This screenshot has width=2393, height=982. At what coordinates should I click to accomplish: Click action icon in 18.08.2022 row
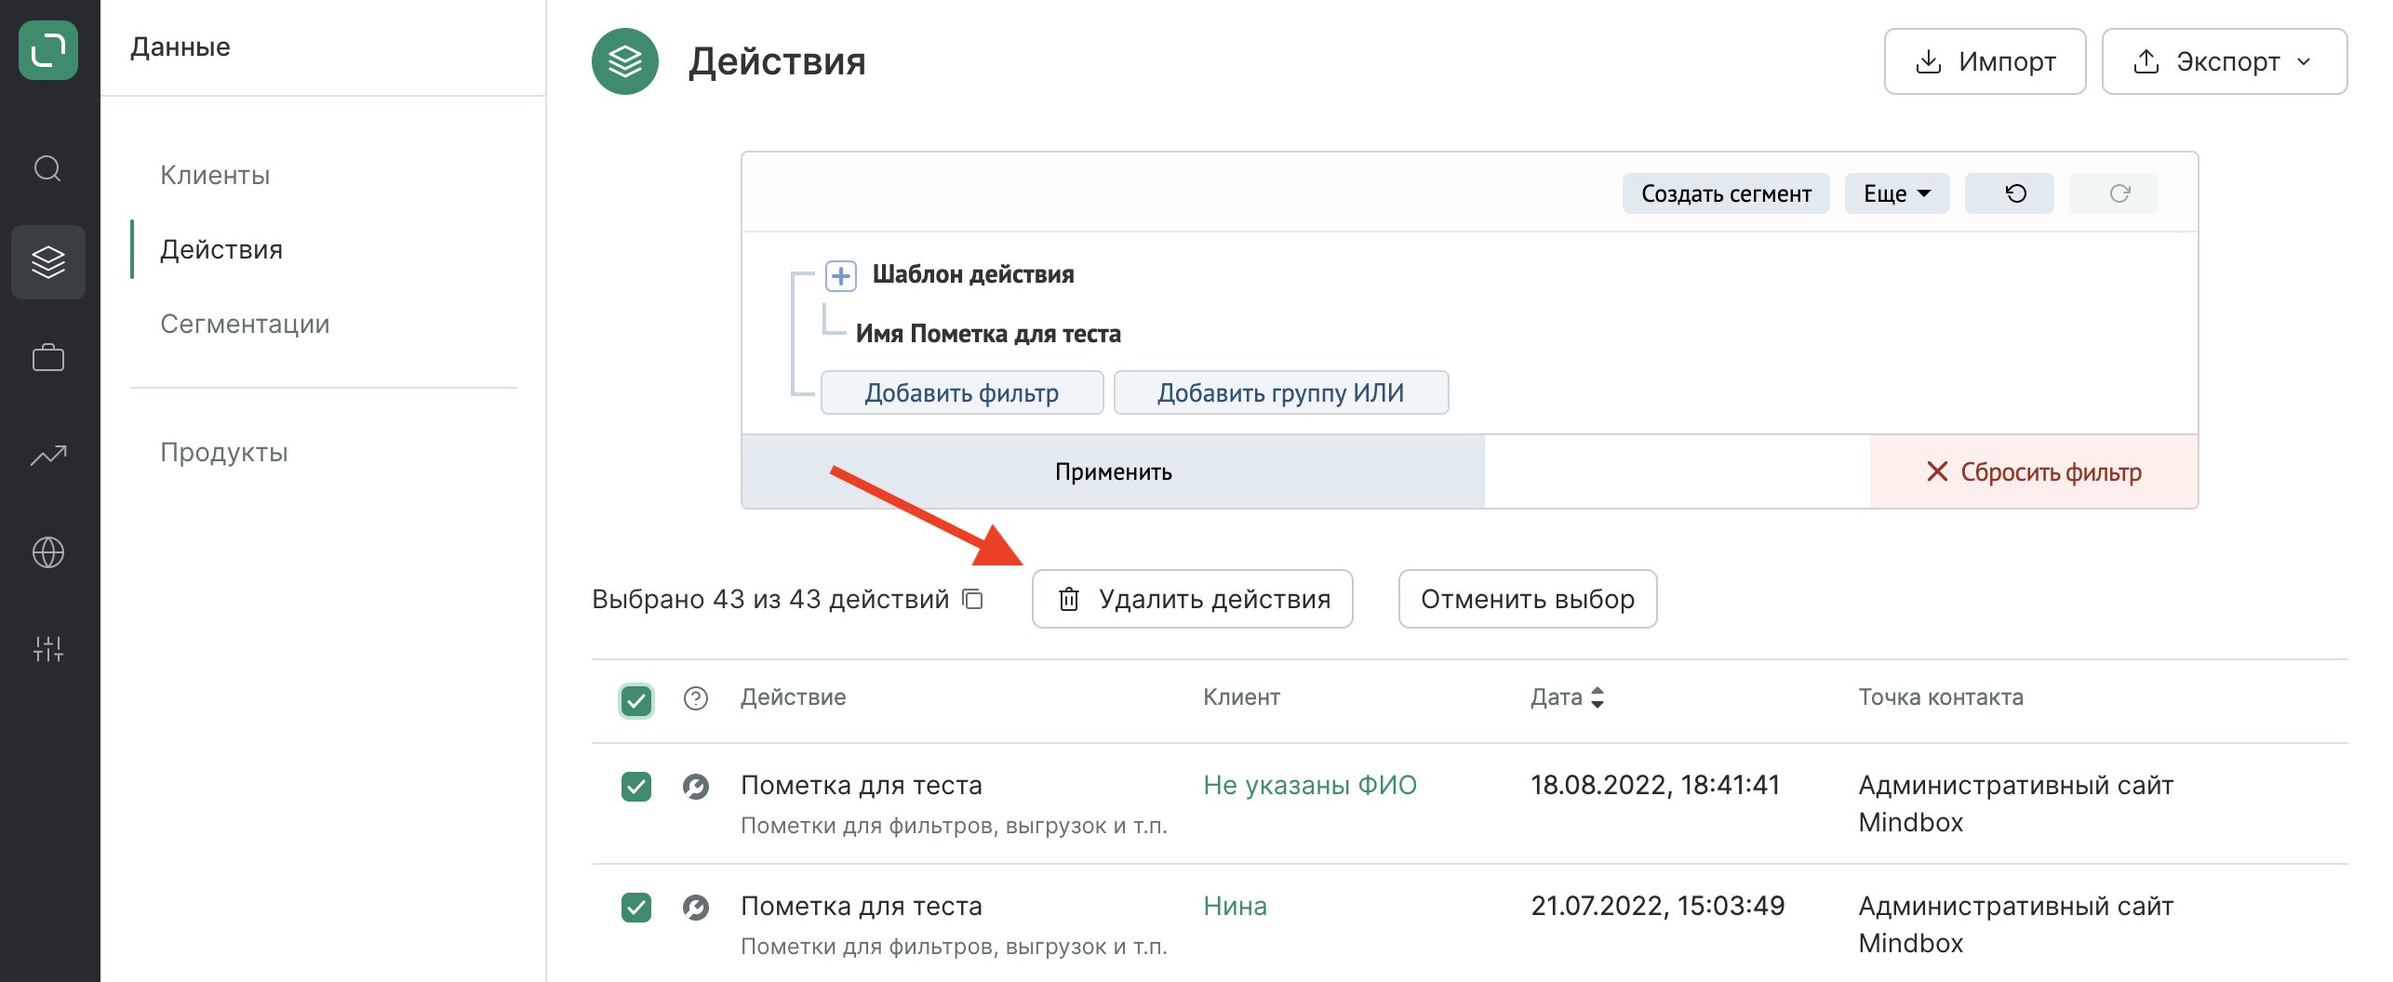pos(696,787)
